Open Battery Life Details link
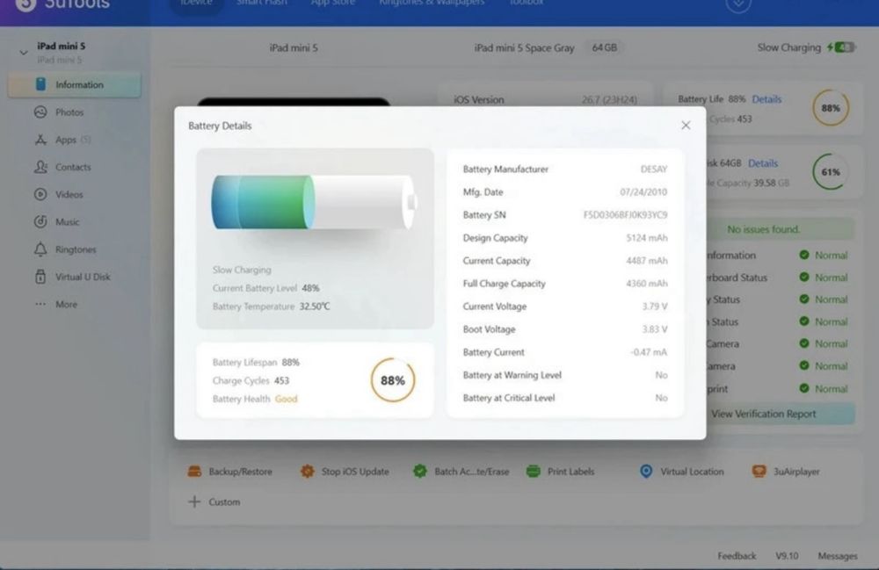The height and width of the screenshot is (570, 879). [x=766, y=99]
